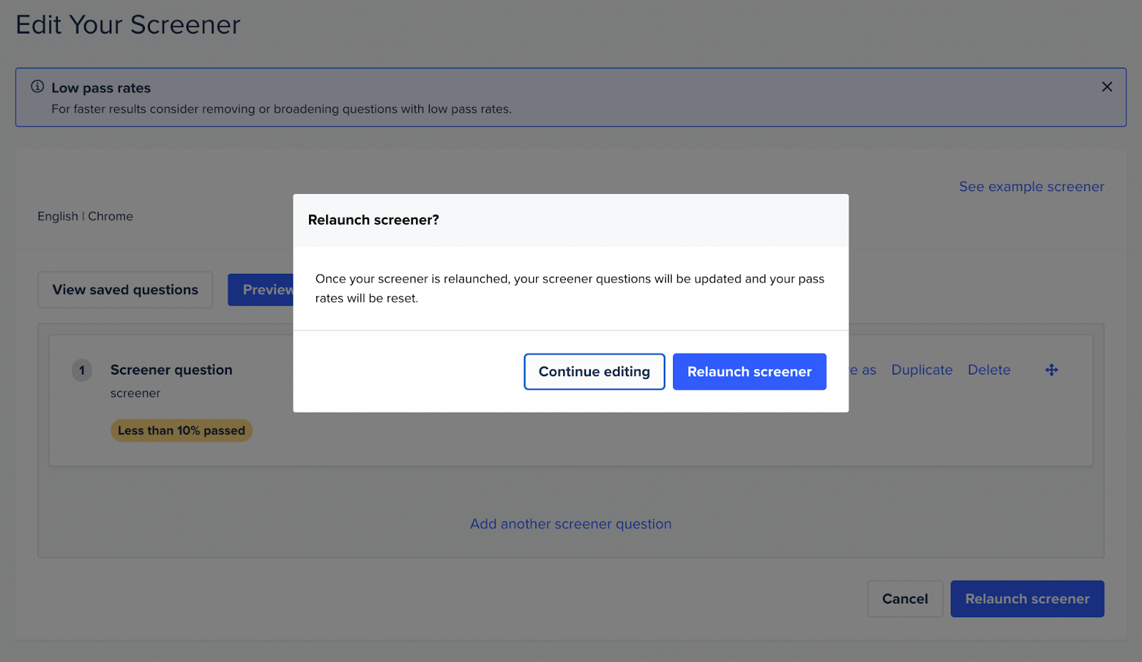
Task: Click the bottom-right Relaunch screener button
Action: click(x=1026, y=599)
